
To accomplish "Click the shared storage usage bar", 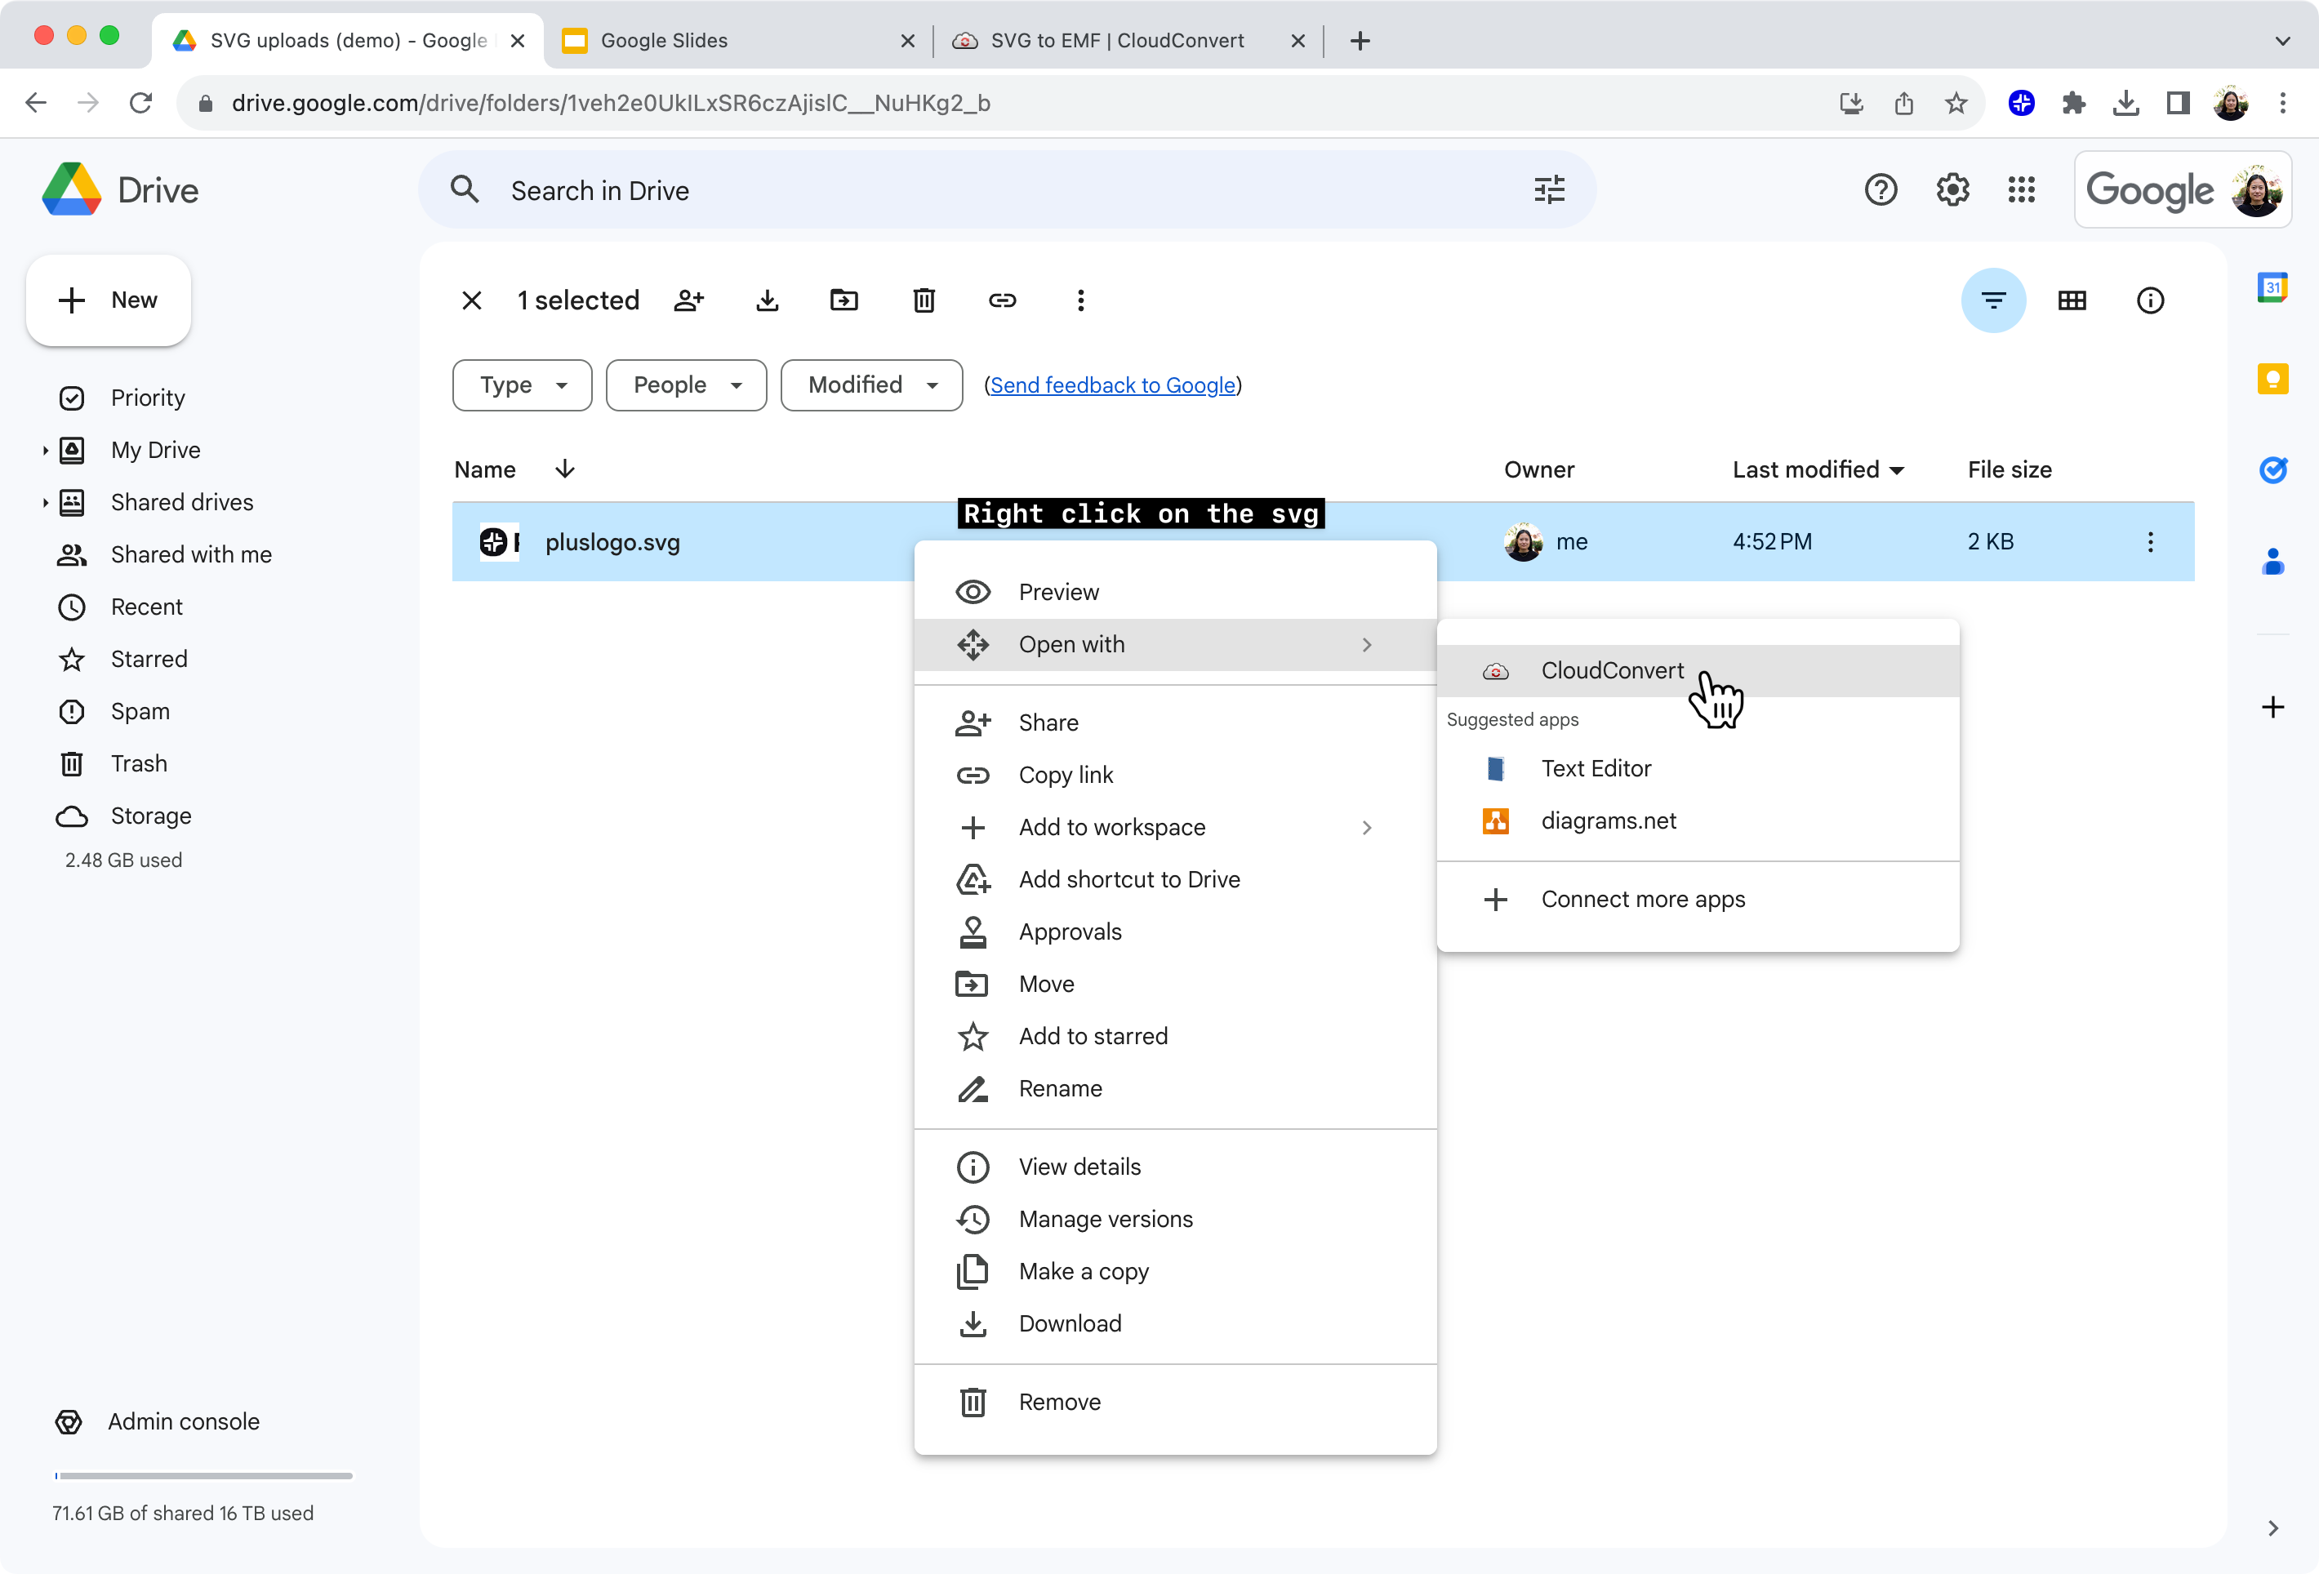I will [x=203, y=1475].
